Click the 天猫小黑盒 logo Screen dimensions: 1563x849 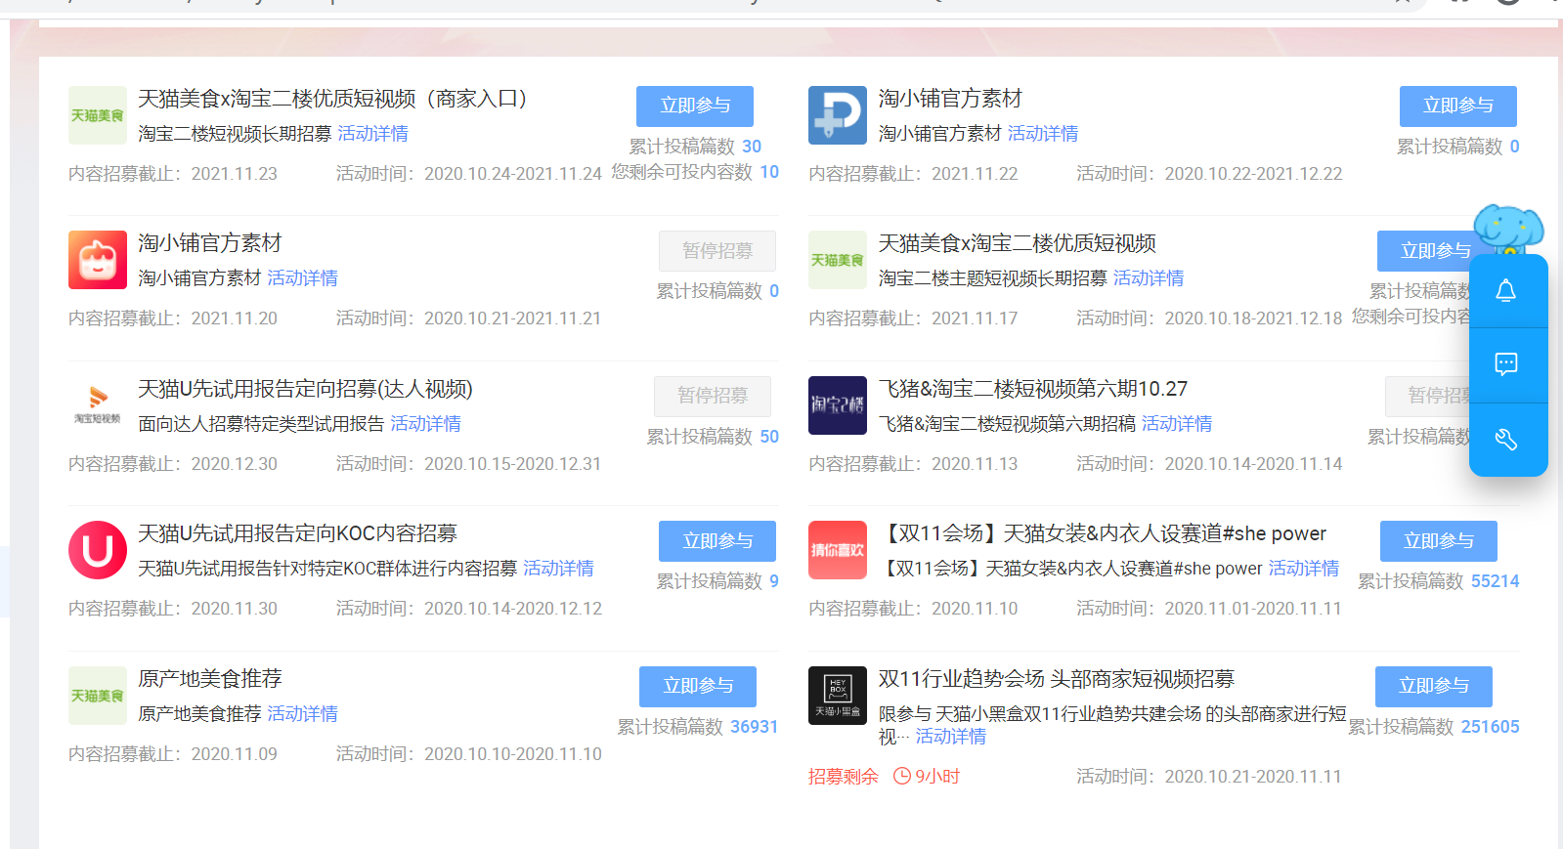point(838,696)
